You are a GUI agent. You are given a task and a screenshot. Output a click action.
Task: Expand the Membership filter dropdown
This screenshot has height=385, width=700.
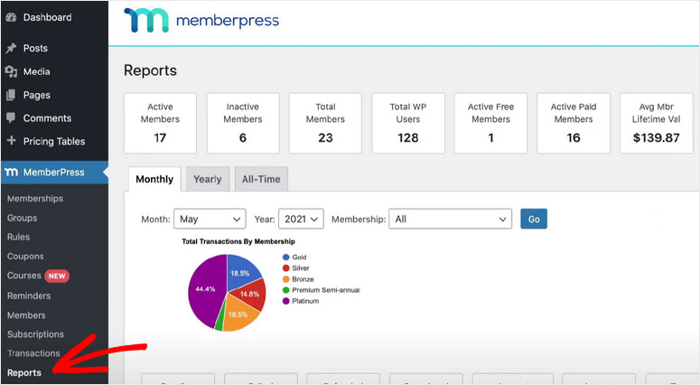451,219
